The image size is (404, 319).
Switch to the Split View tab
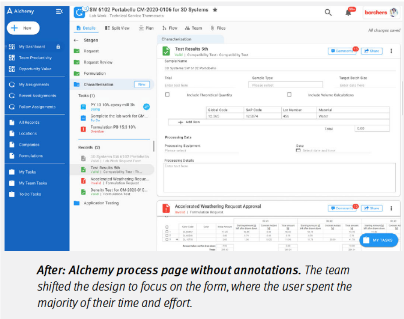[x=117, y=28]
